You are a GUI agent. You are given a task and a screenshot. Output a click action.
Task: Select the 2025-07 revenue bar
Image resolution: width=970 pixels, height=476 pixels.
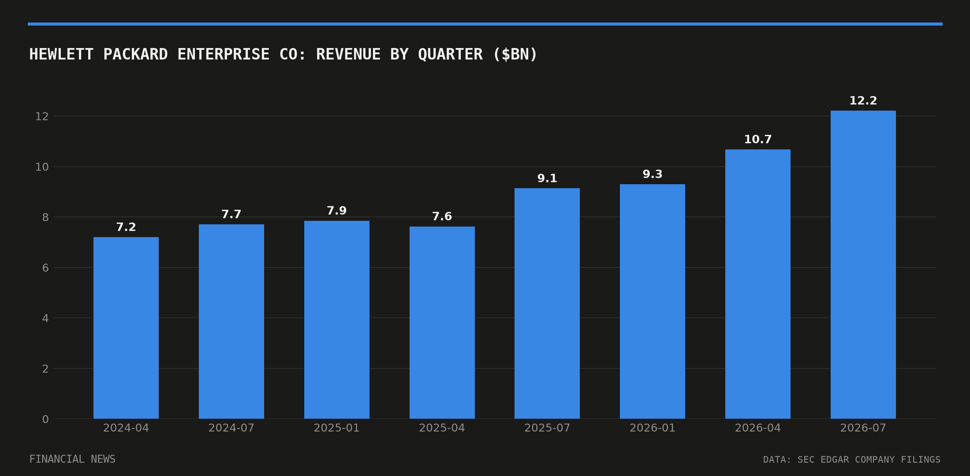pyautogui.click(x=547, y=304)
